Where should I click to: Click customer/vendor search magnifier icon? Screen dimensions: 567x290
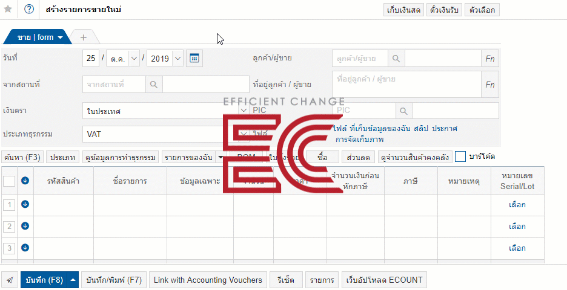click(x=396, y=59)
